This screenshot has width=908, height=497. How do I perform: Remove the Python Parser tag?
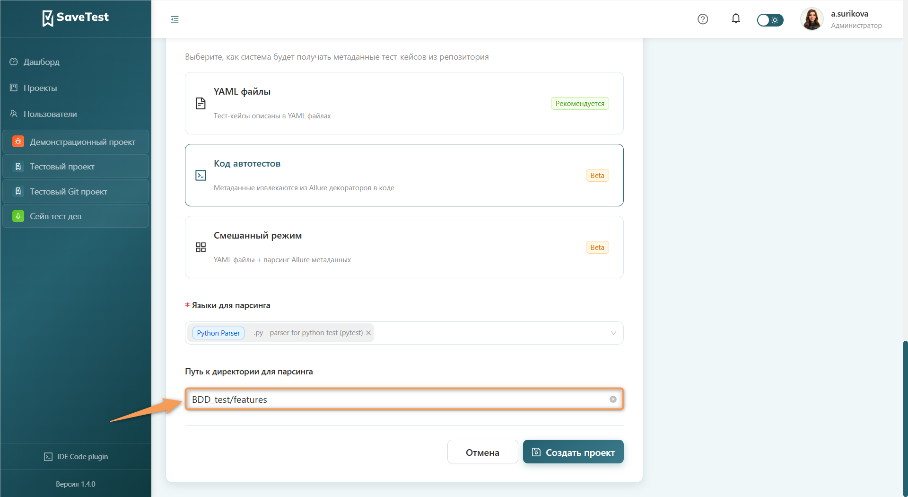[x=368, y=333]
